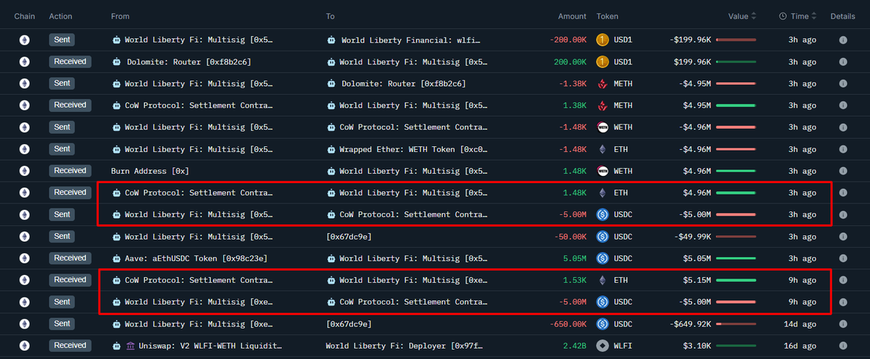The height and width of the screenshot is (359, 870).
Task: Select the Token column header
Action: tap(608, 16)
